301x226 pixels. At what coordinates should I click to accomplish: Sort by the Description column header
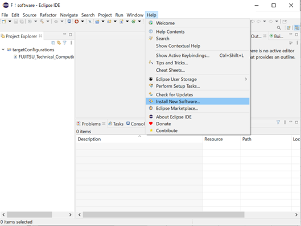click(139, 139)
